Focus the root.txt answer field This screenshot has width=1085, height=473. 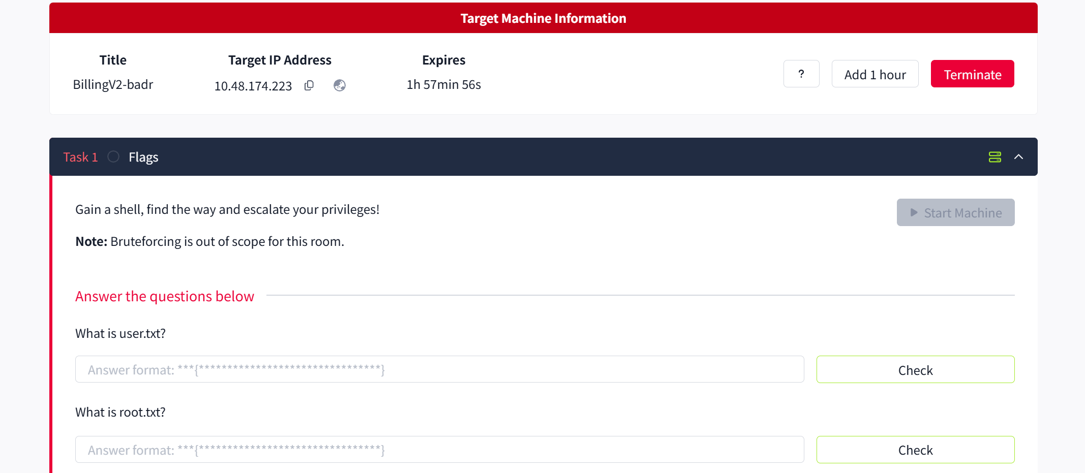click(439, 450)
